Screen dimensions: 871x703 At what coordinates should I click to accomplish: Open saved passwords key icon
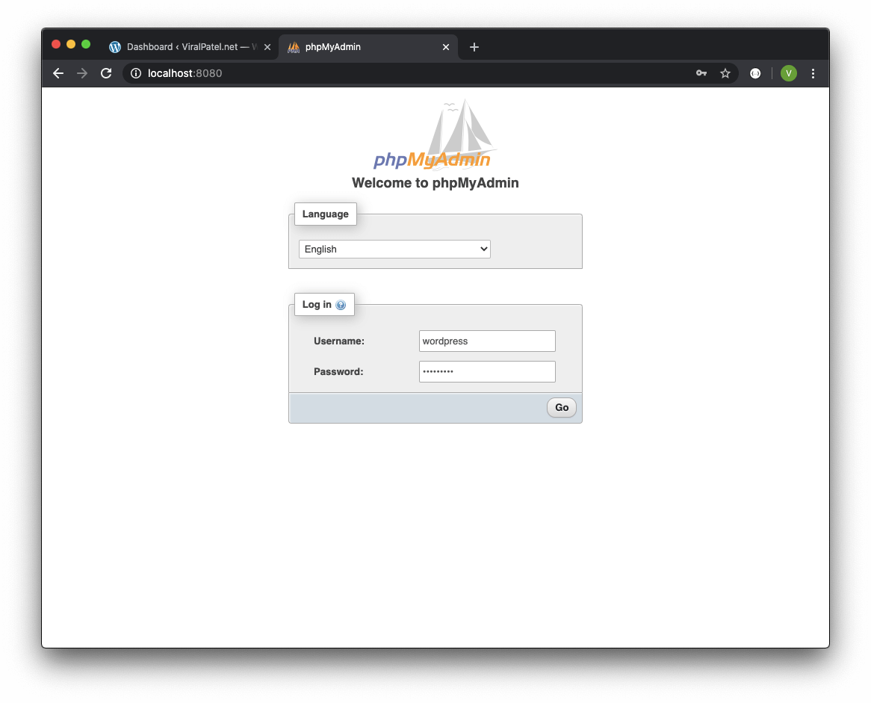[x=701, y=73]
